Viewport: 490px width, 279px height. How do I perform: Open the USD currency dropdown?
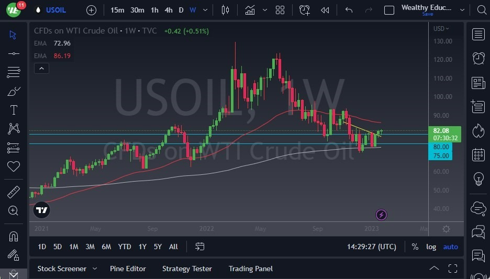click(x=441, y=29)
